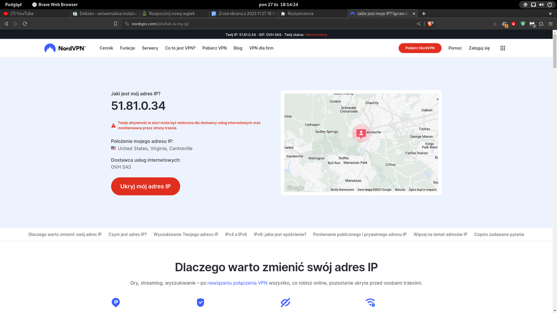Reload the page with the refresh icon
This screenshot has height=313, width=557.
point(25,24)
